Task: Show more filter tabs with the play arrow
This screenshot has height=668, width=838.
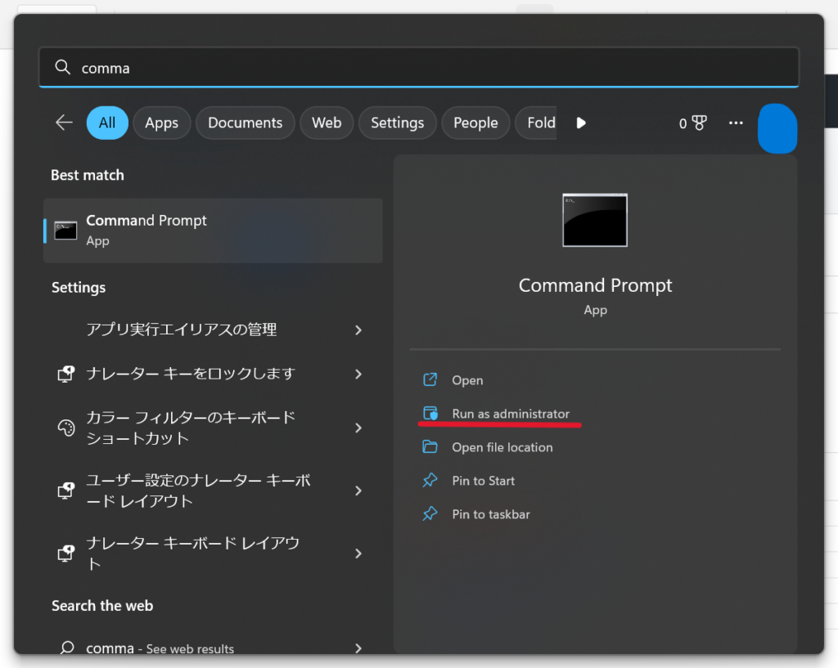Action: [581, 123]
